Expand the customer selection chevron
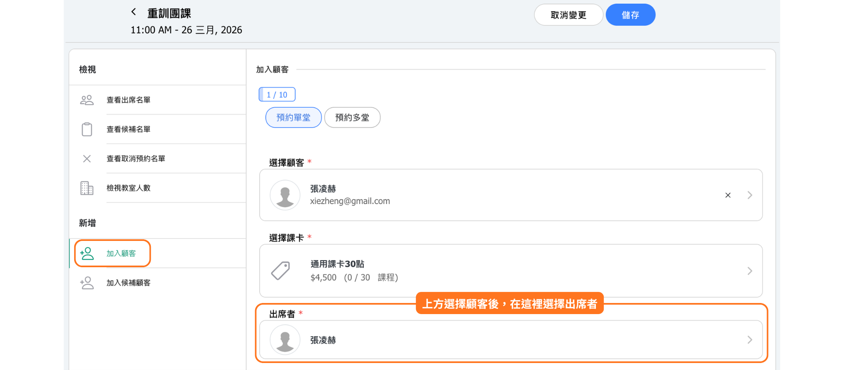The height and width of the screenshot is (370, 844). click(750, 195)
